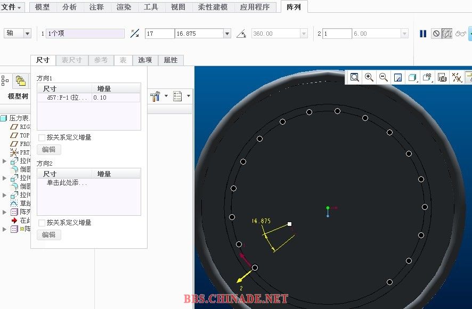Check direction 2 define increment by relation box

42,223
